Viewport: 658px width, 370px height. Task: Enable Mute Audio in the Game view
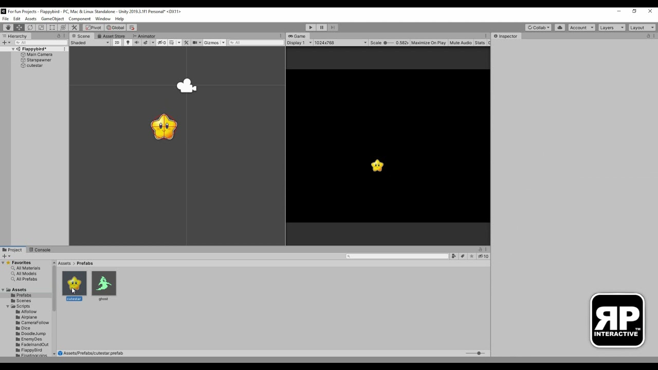461,43
